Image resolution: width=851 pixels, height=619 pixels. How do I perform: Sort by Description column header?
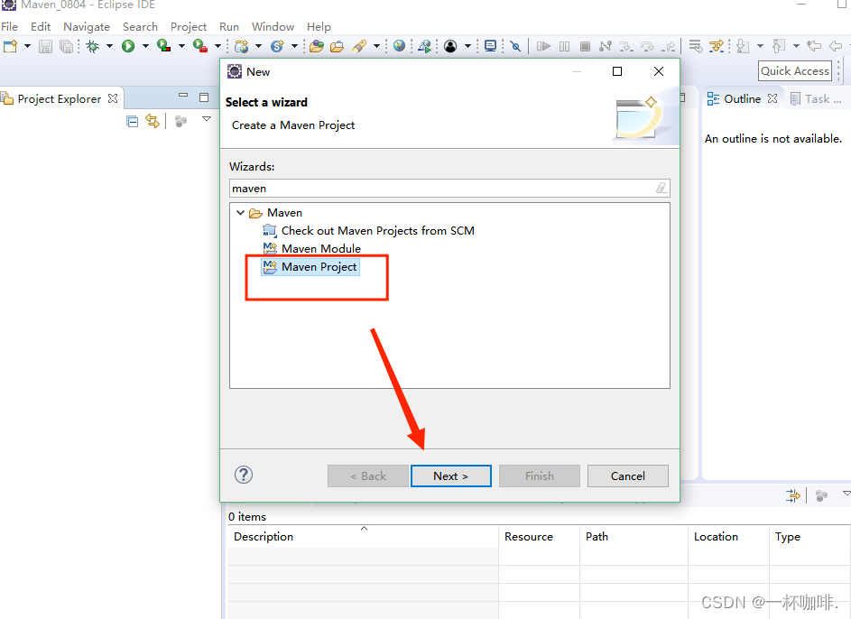pos(363,537)
